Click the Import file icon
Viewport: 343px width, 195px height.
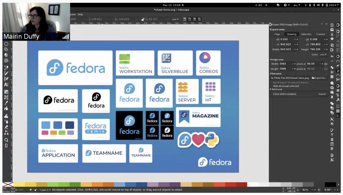tap(332, 45)
